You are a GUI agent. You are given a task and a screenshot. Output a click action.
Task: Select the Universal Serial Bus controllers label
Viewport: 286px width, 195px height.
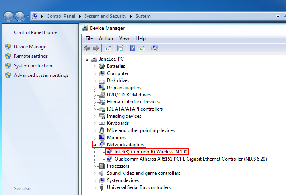139,187
